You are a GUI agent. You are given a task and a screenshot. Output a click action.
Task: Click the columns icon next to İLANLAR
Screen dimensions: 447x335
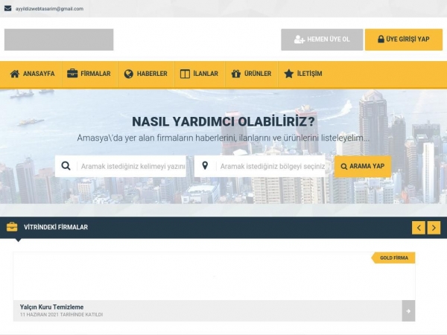click(x=185, y=74)
